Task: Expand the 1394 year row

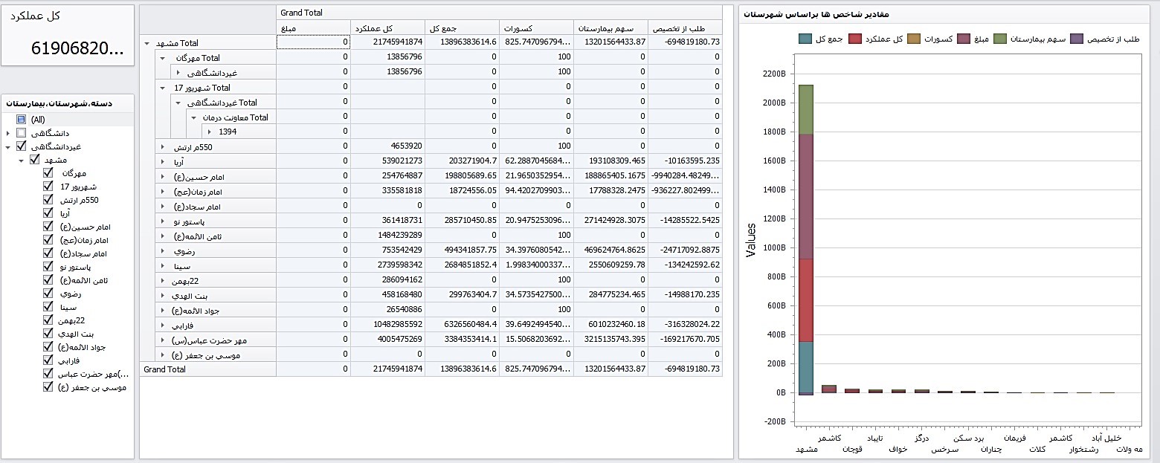Action: 210,132
